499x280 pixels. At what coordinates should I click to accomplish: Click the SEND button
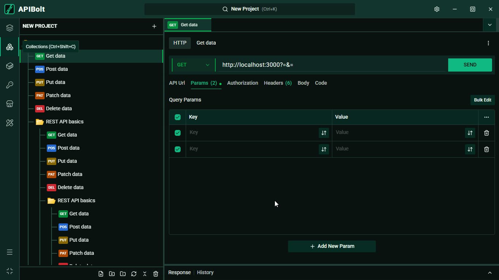(470, 65)
